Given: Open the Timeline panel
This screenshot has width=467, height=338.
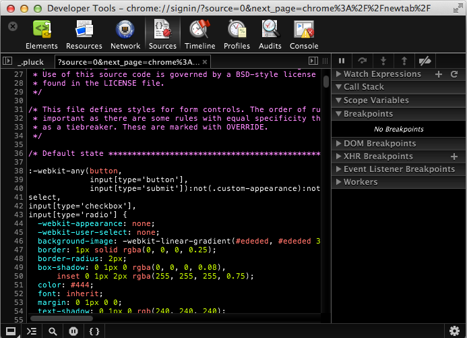Looking at the screenshot, I should (x=200, y=34).
